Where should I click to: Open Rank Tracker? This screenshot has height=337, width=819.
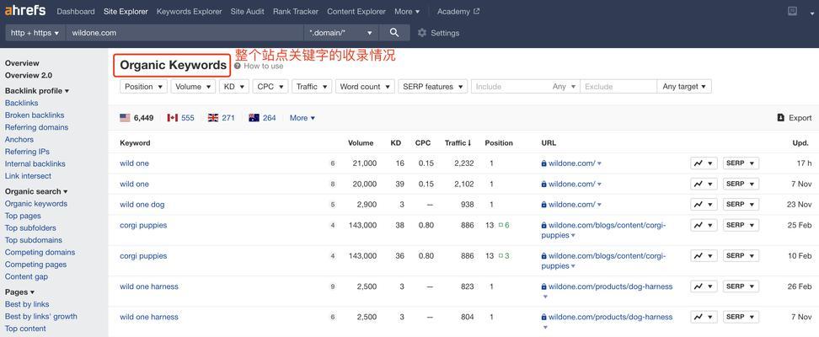pos(296,11)
